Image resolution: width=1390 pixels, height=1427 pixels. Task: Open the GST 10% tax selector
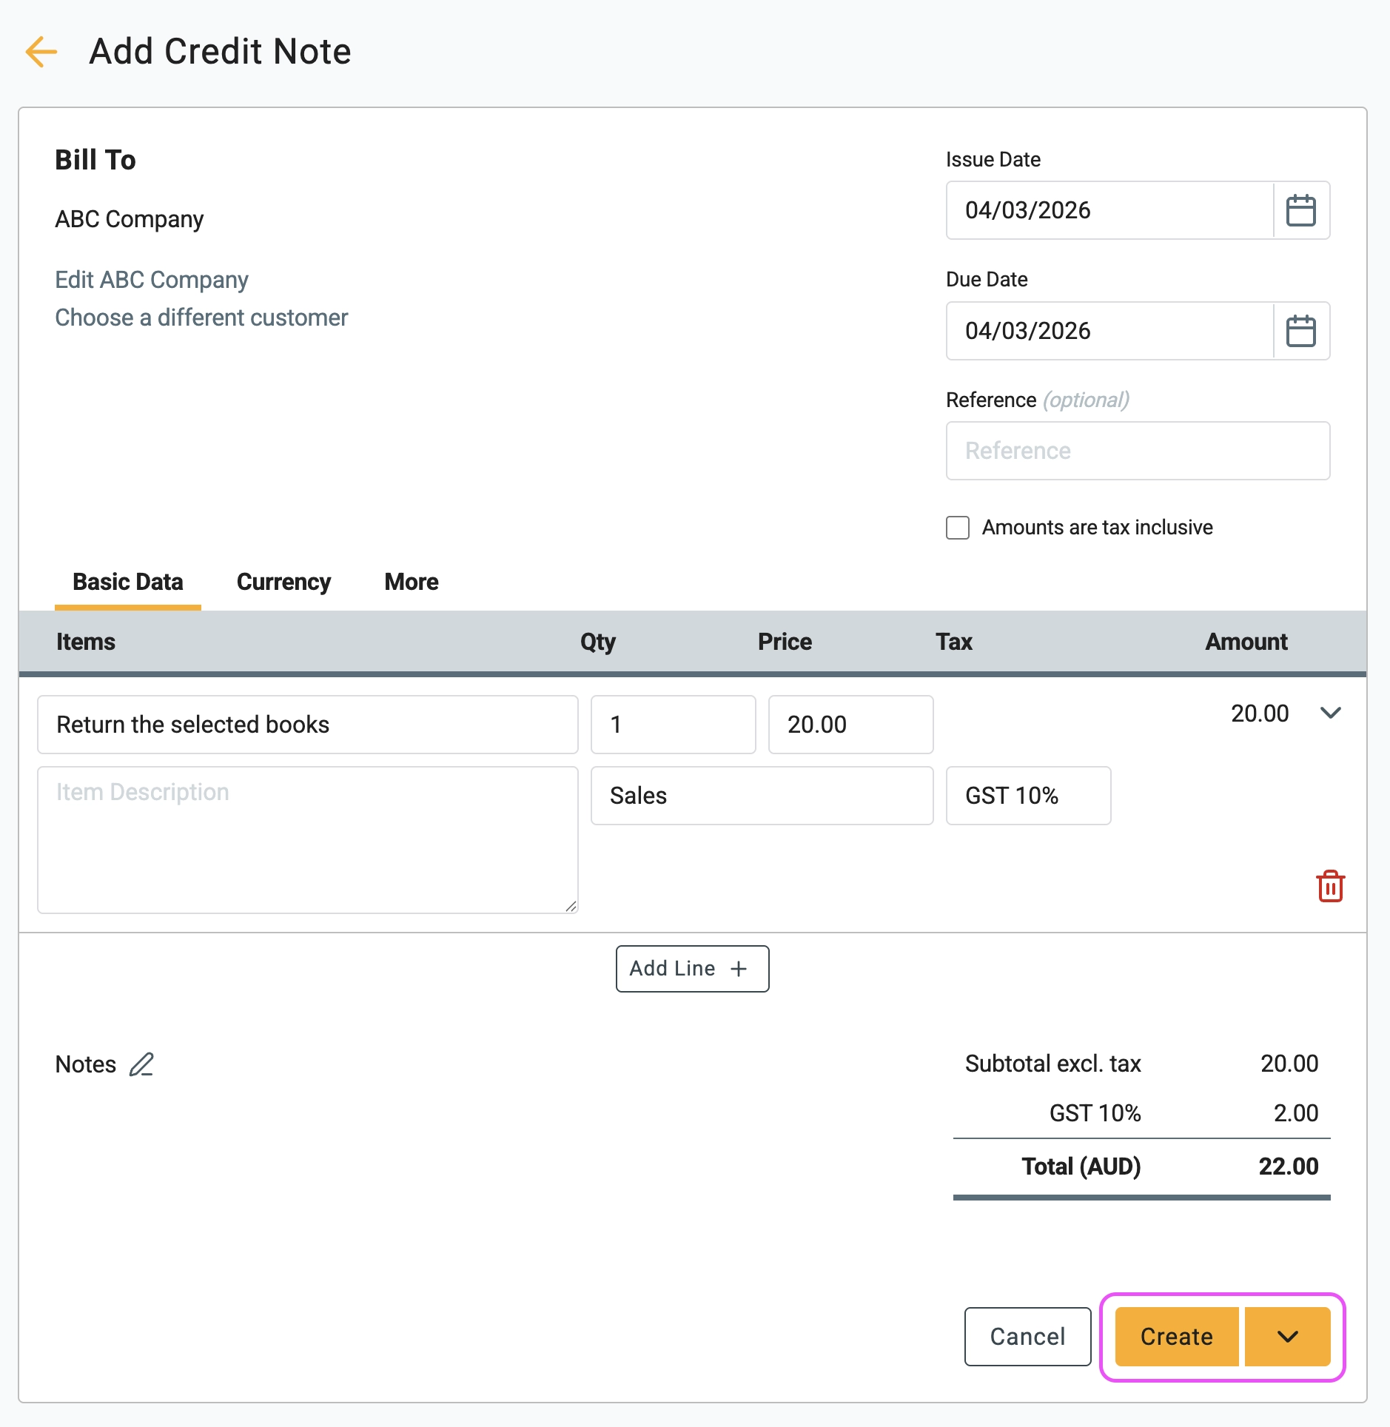1028,795
